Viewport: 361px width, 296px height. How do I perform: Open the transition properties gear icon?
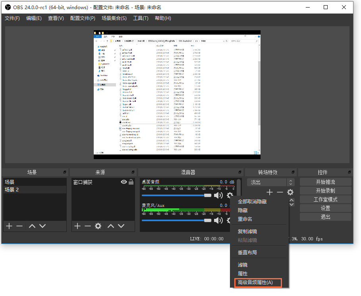(290, 192)
